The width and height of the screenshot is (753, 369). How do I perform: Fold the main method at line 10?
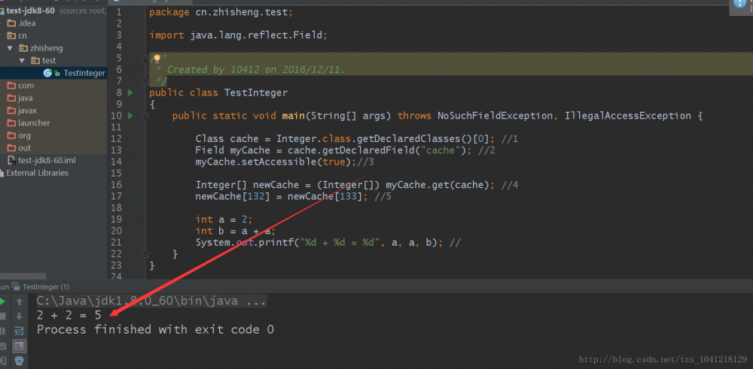(x=145, y=116)
